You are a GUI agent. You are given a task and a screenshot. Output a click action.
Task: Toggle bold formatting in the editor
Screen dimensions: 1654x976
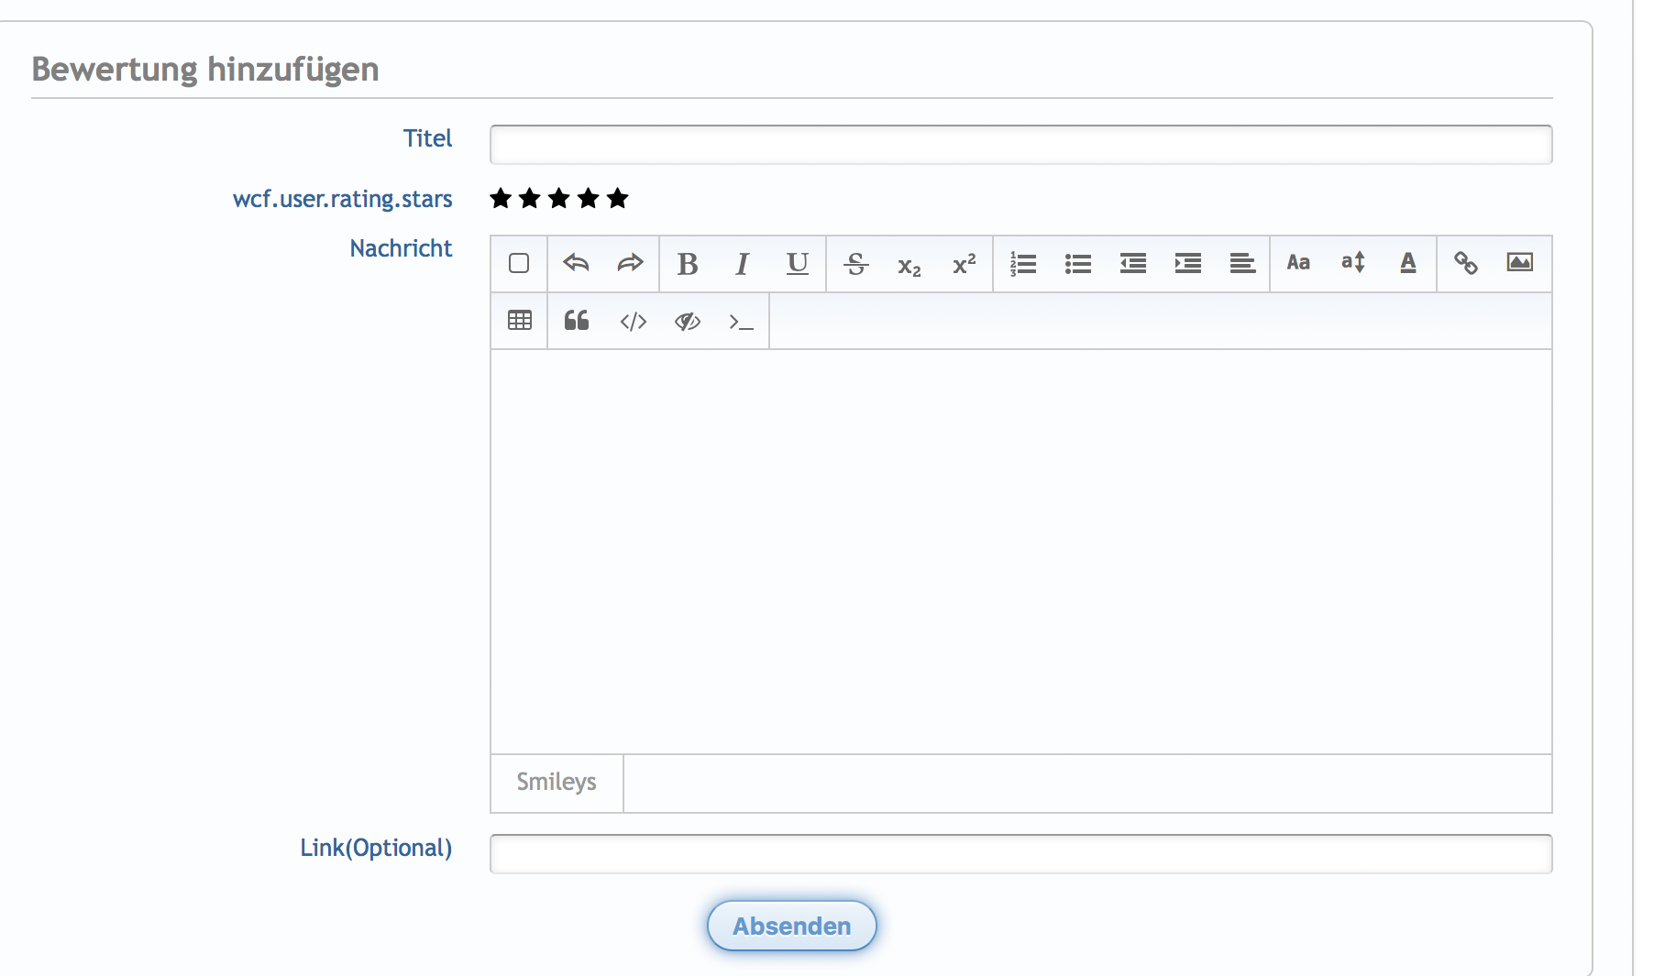tap(687, 264)
